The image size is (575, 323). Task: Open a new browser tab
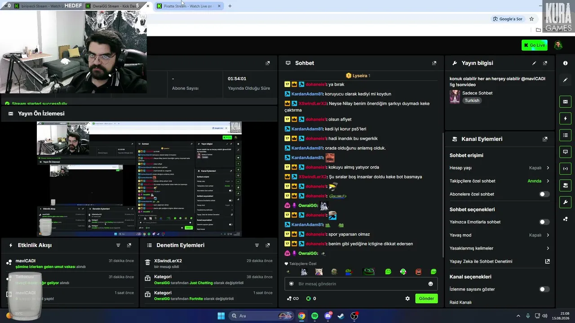(230, 6)
